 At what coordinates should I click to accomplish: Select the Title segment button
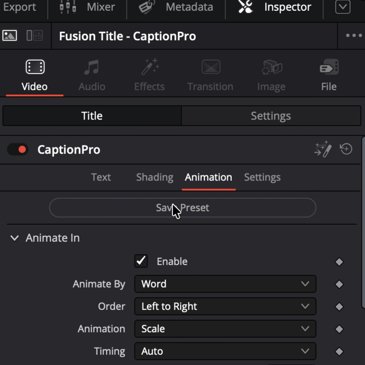click(92, 116)
